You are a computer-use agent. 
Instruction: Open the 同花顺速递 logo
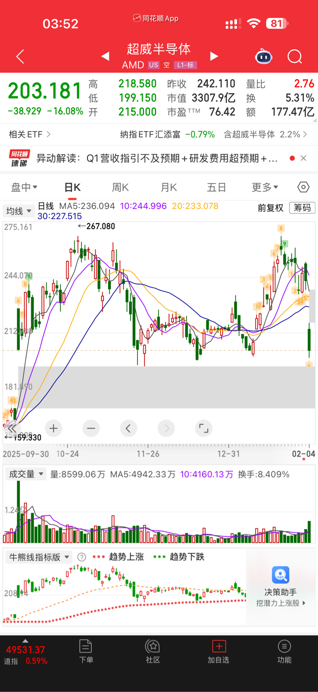point(19,158)
